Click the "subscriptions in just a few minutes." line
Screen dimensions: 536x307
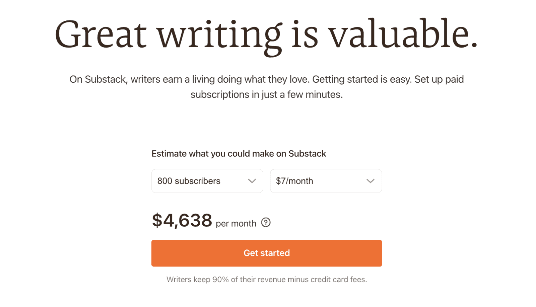click(266, 95)
